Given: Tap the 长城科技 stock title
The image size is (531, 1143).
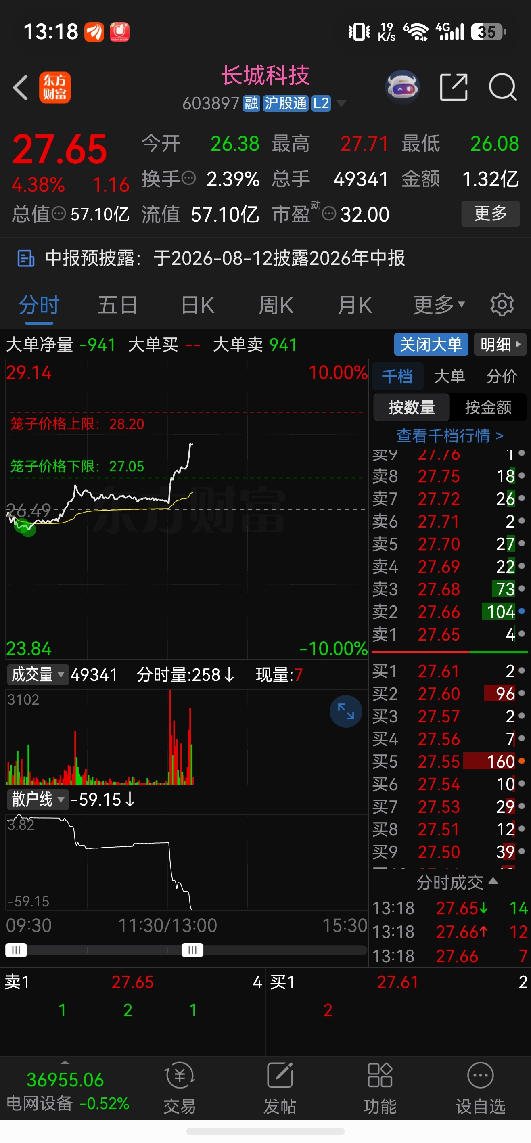Looking at the screenshot, I should tap(265, 75).
